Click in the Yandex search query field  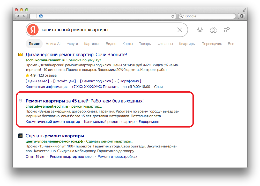(x=108, y=30)
